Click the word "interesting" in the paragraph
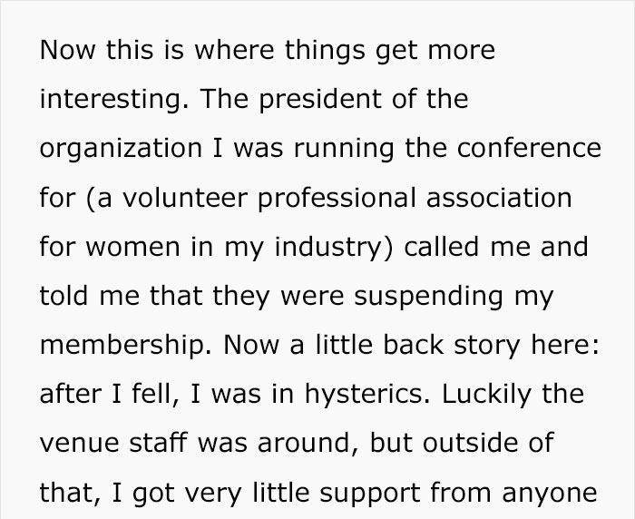Screen dimensions: 635x519 pyautogui.click(x=107, y=98)
